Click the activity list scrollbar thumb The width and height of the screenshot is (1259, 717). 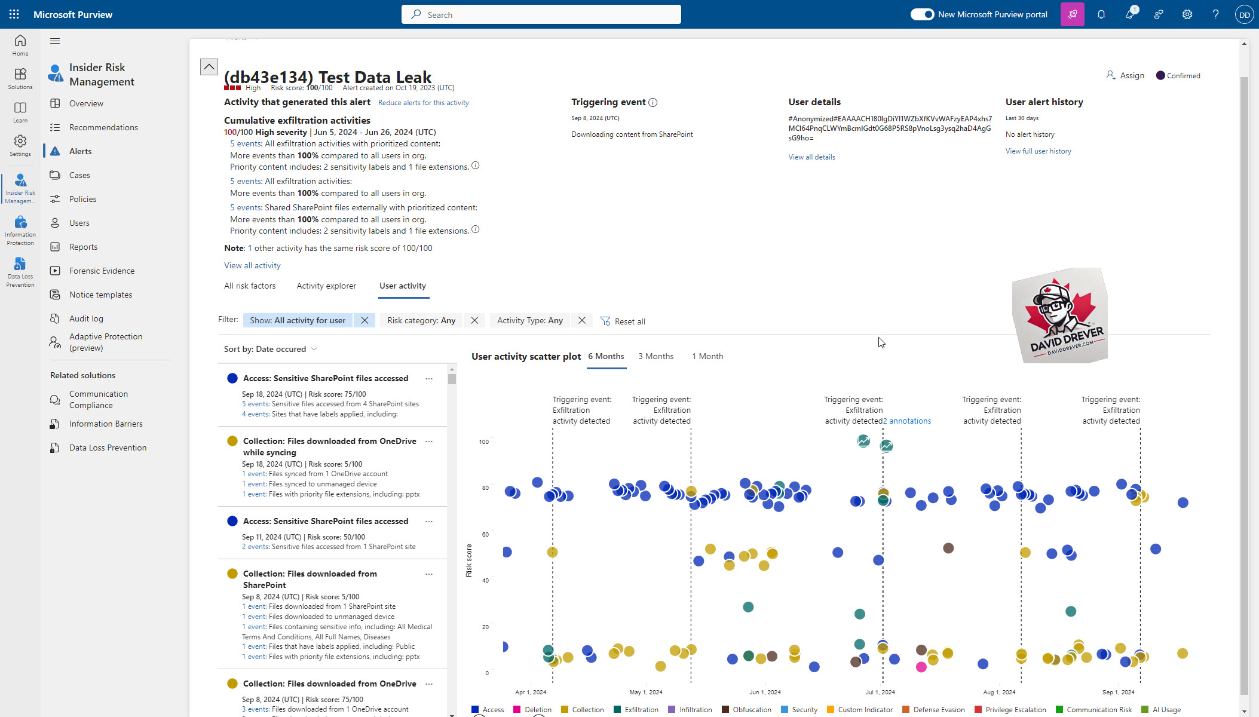click(452, 378)
